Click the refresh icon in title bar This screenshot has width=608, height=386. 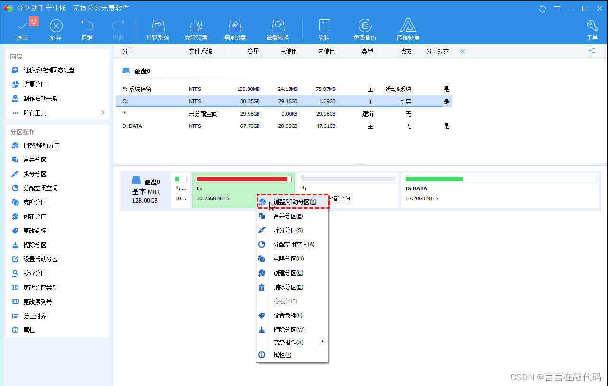point(543,9)
